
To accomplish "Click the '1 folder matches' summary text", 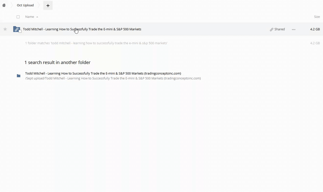I will pos(96,43).
